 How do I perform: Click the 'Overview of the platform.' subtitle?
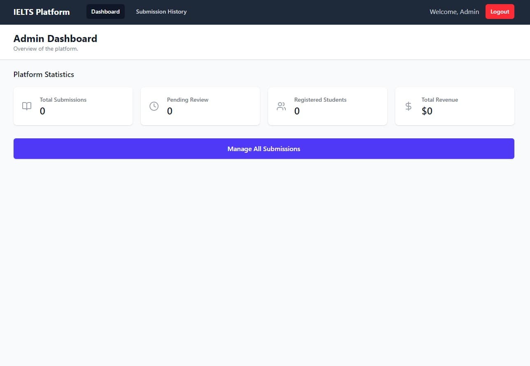[46, 49]
